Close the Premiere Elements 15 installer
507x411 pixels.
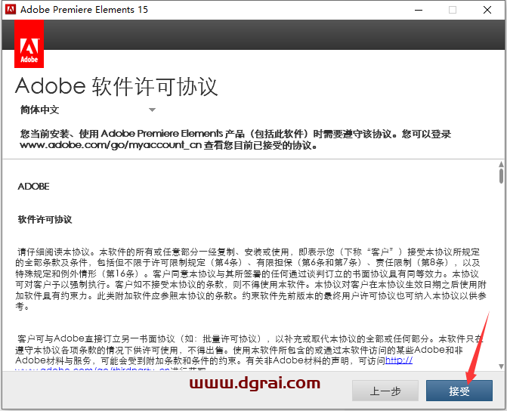tap(487, 10)
